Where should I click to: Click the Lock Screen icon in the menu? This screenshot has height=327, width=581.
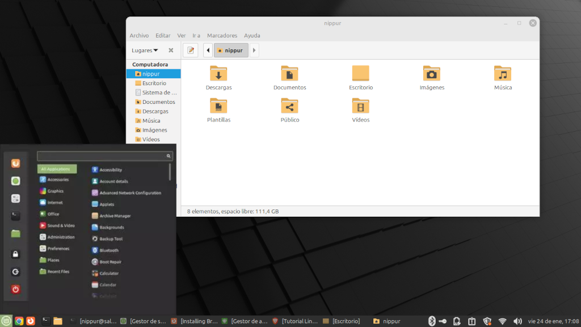tap(15, 254)
